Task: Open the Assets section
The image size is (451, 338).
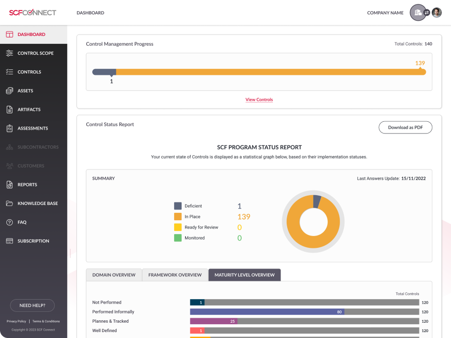Action: pos(9,91)
